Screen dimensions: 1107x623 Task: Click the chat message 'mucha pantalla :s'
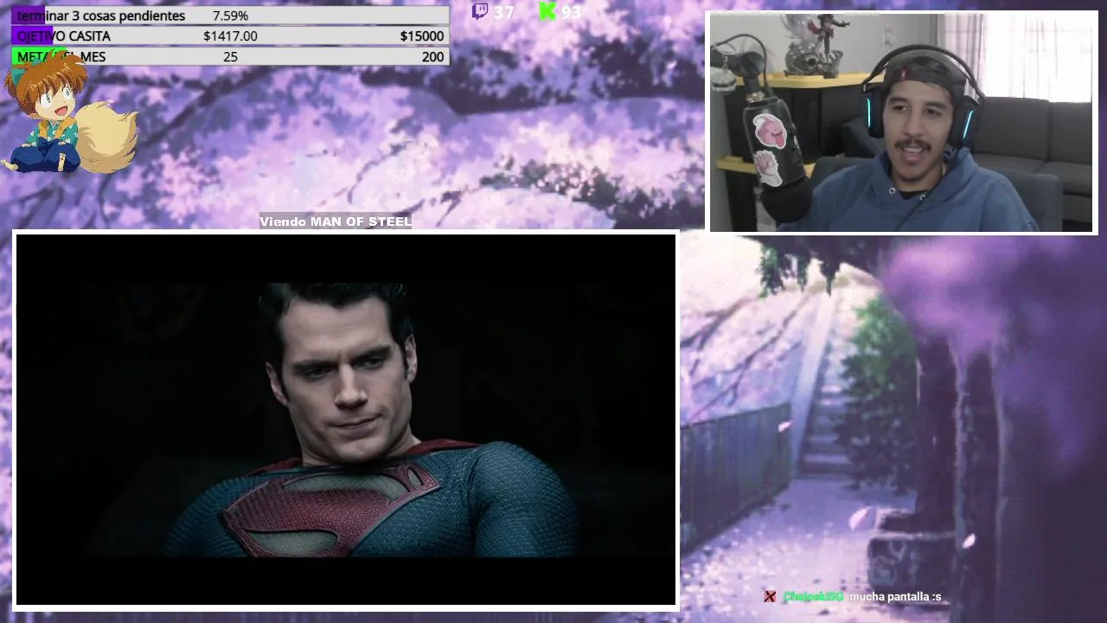point(895,597)
